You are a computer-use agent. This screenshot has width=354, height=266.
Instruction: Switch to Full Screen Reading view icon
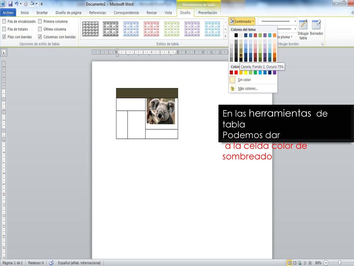(295, 263)
